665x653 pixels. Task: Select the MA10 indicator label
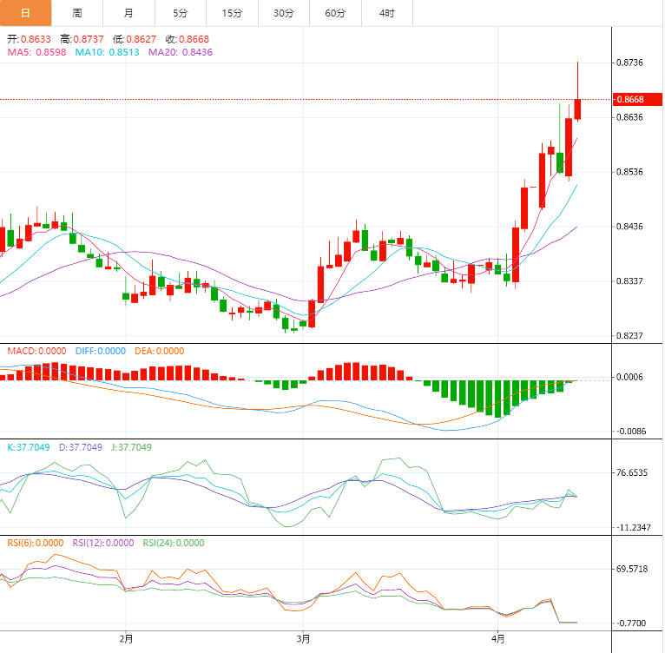click(x=107, y=52)
